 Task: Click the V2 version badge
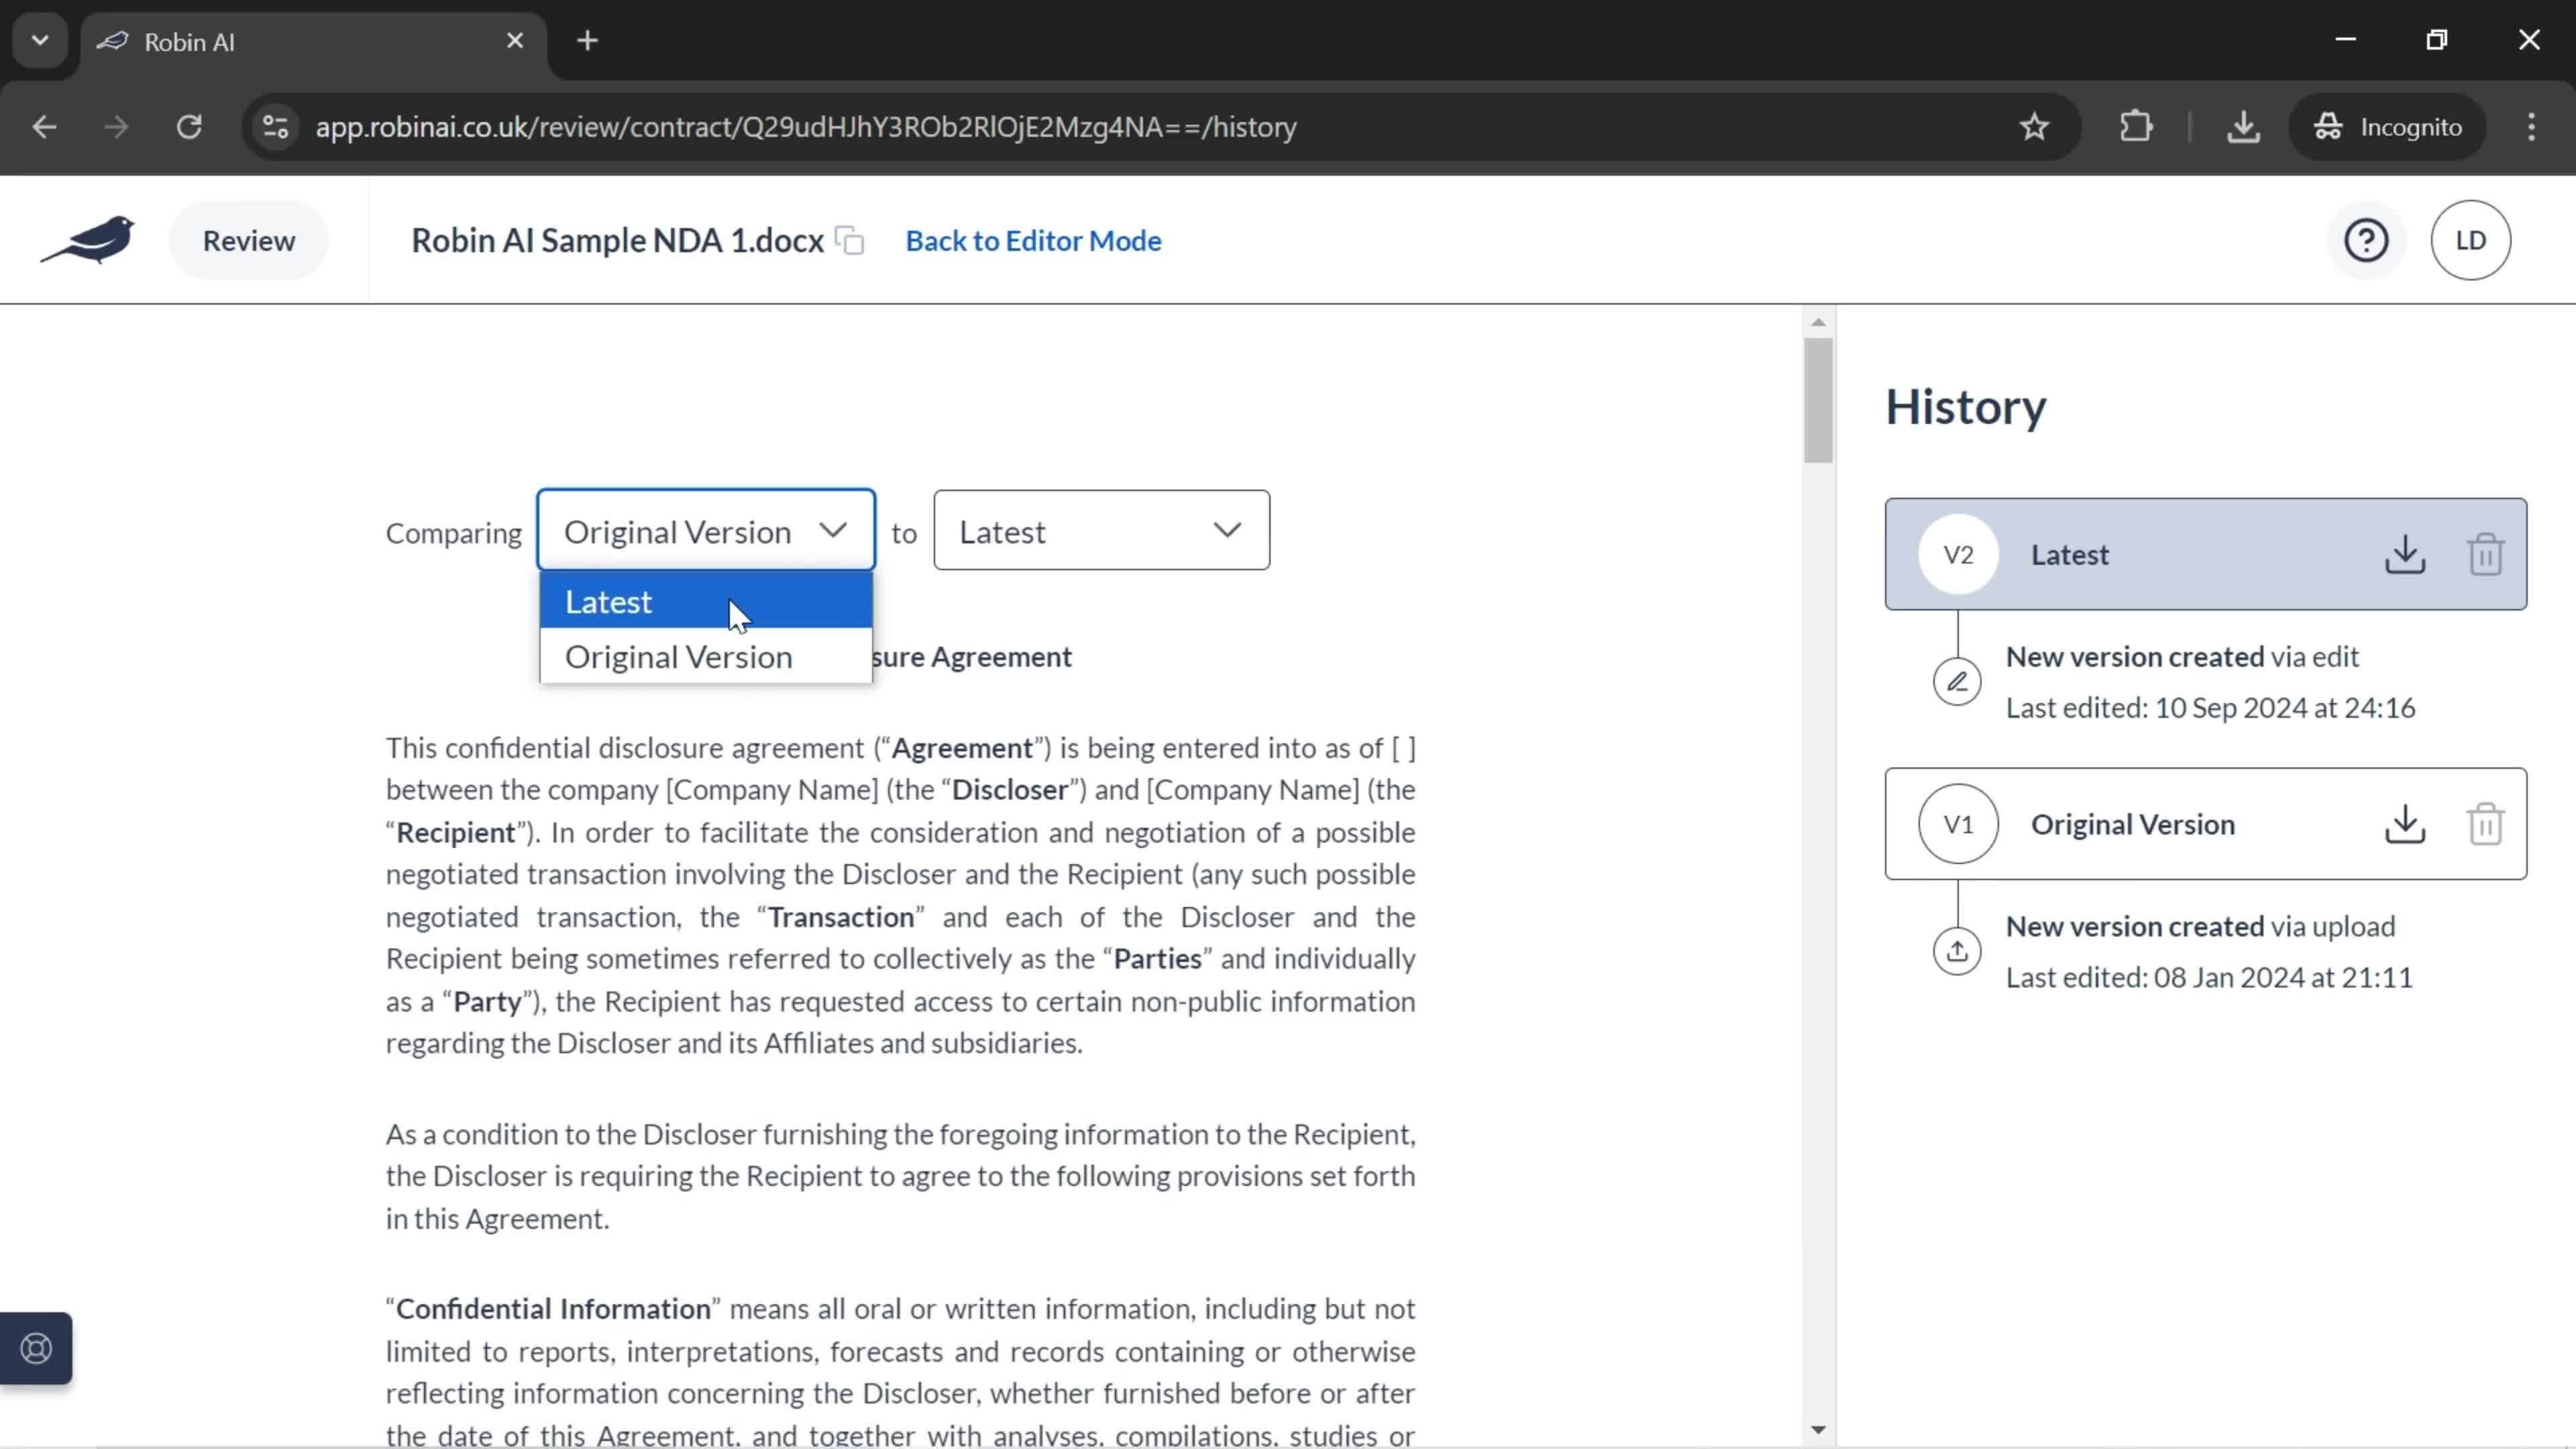pos(1958,554)
